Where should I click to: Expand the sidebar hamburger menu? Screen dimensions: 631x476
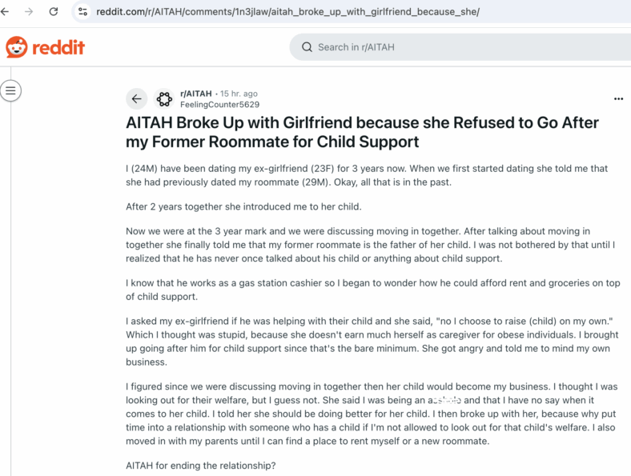pyautogui.click(x=11, y=90)
